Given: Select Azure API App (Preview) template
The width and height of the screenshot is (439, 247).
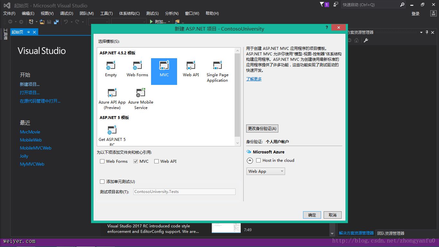Looking at the screenshot, I should [x=112, y=99].
